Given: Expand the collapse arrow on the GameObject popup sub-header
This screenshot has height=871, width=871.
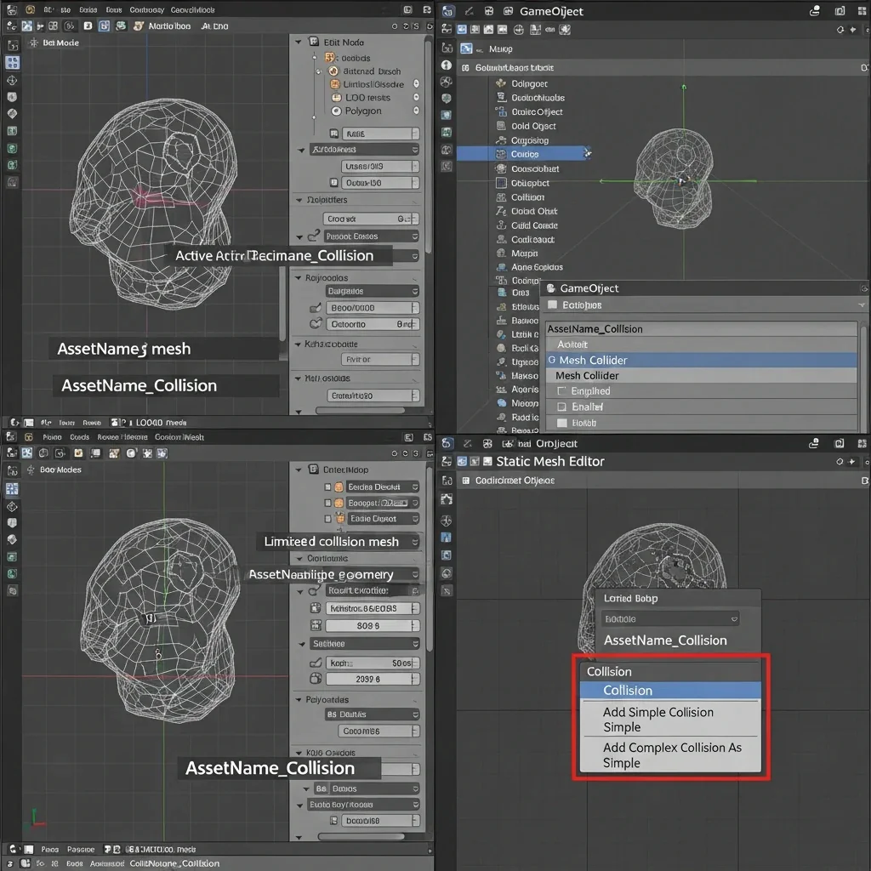Looking at the screenshot, I should click(862, 305).
